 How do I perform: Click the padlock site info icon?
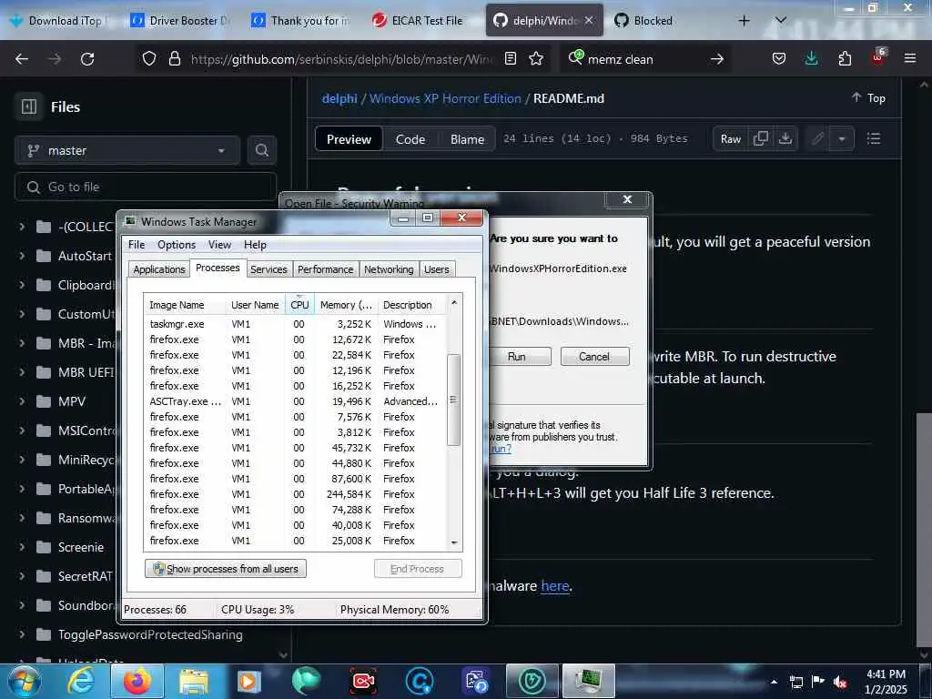(174, 58)
